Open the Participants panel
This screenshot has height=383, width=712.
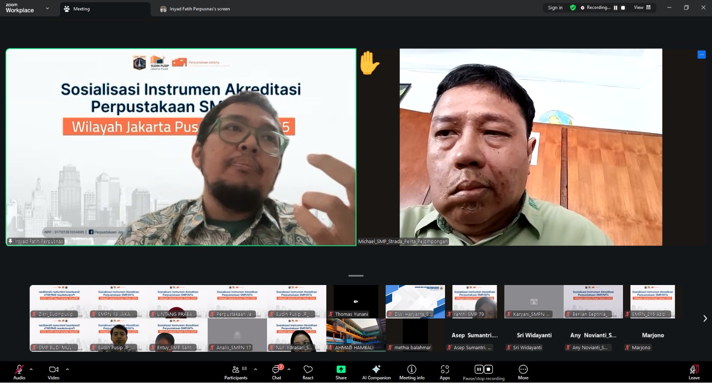point(236,372)
